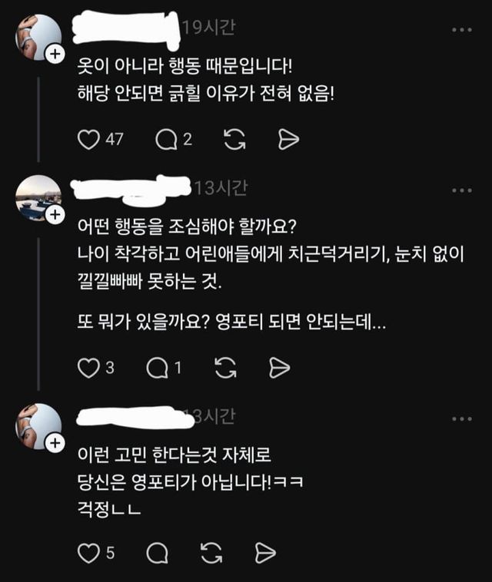Send the second comment via share icon

[x=280, y=369]
